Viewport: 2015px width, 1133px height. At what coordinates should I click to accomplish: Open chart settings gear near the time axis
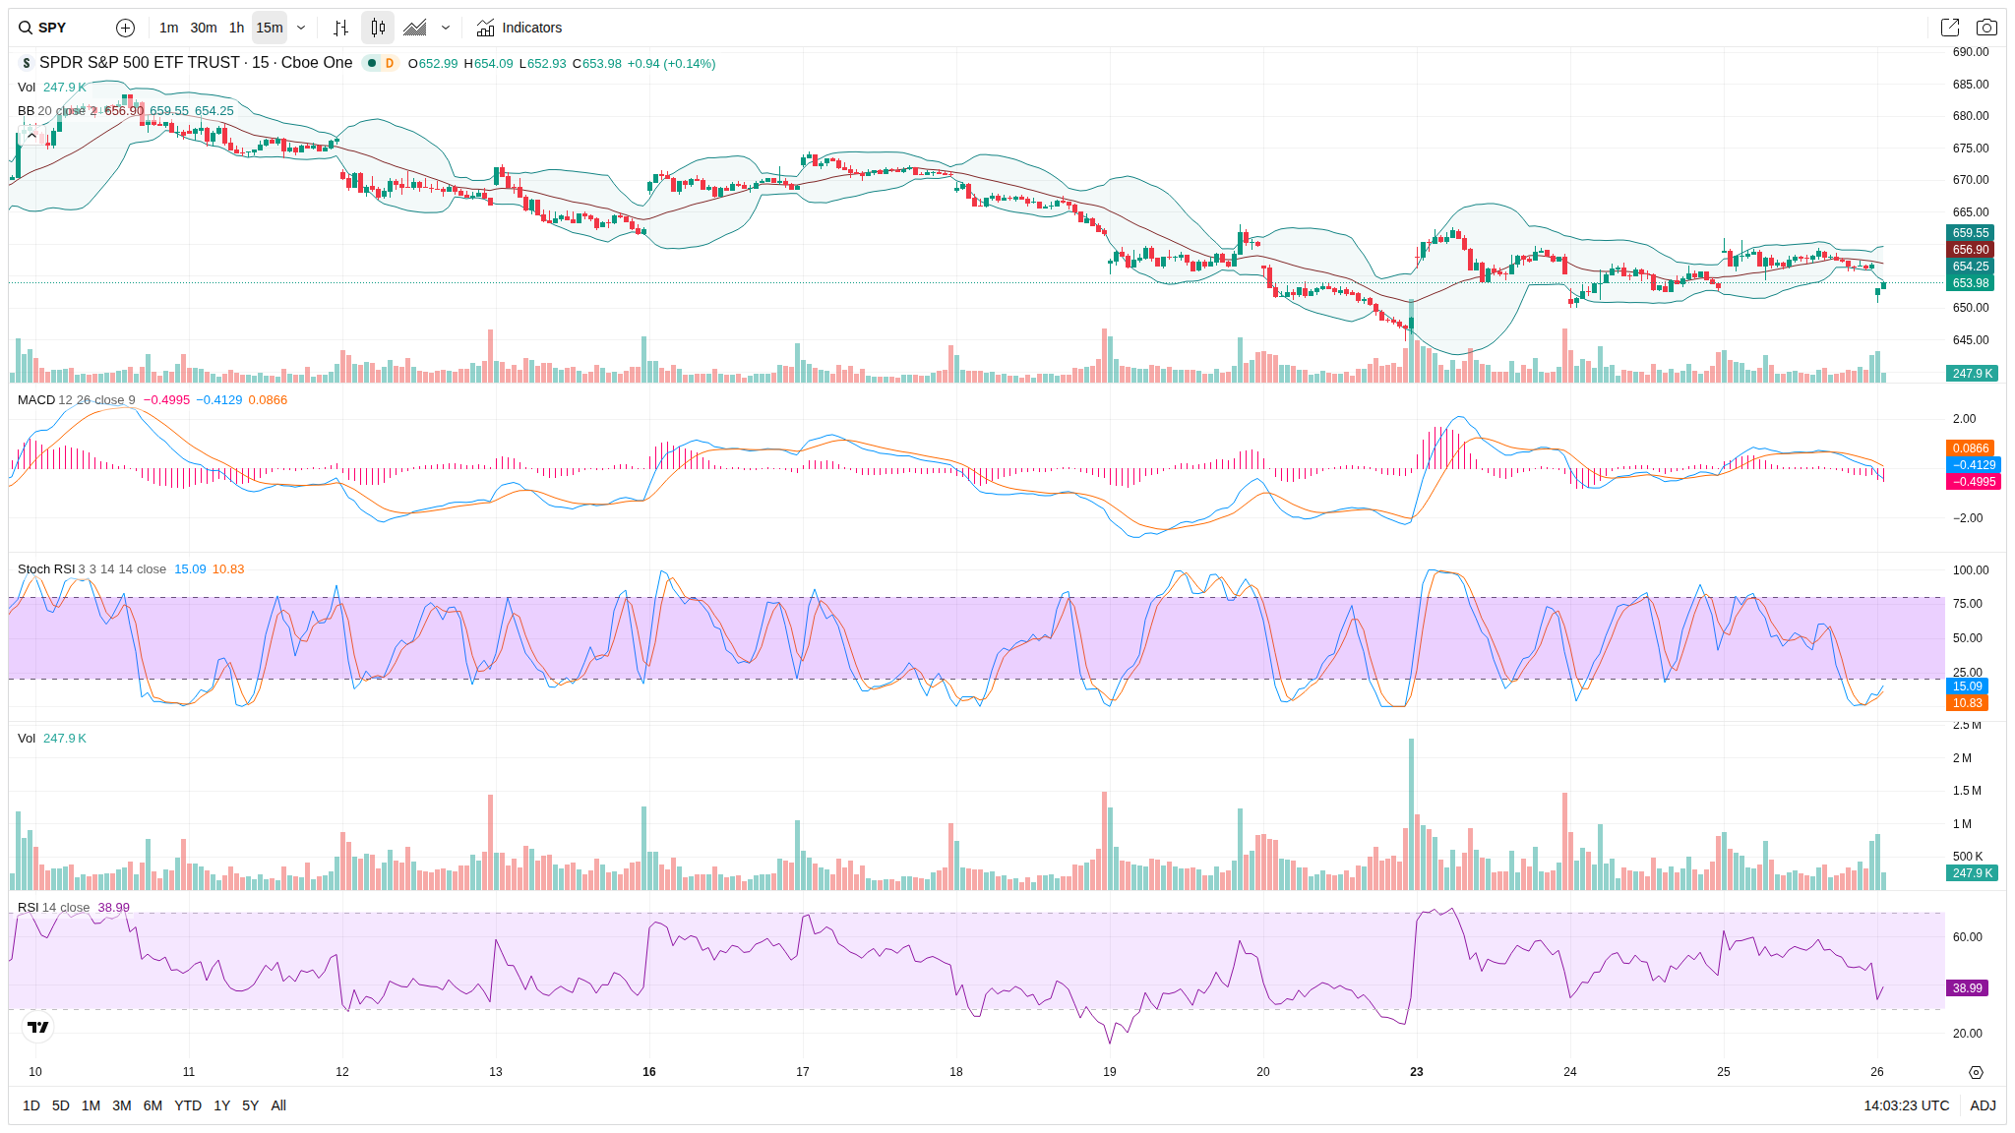1976,1072
